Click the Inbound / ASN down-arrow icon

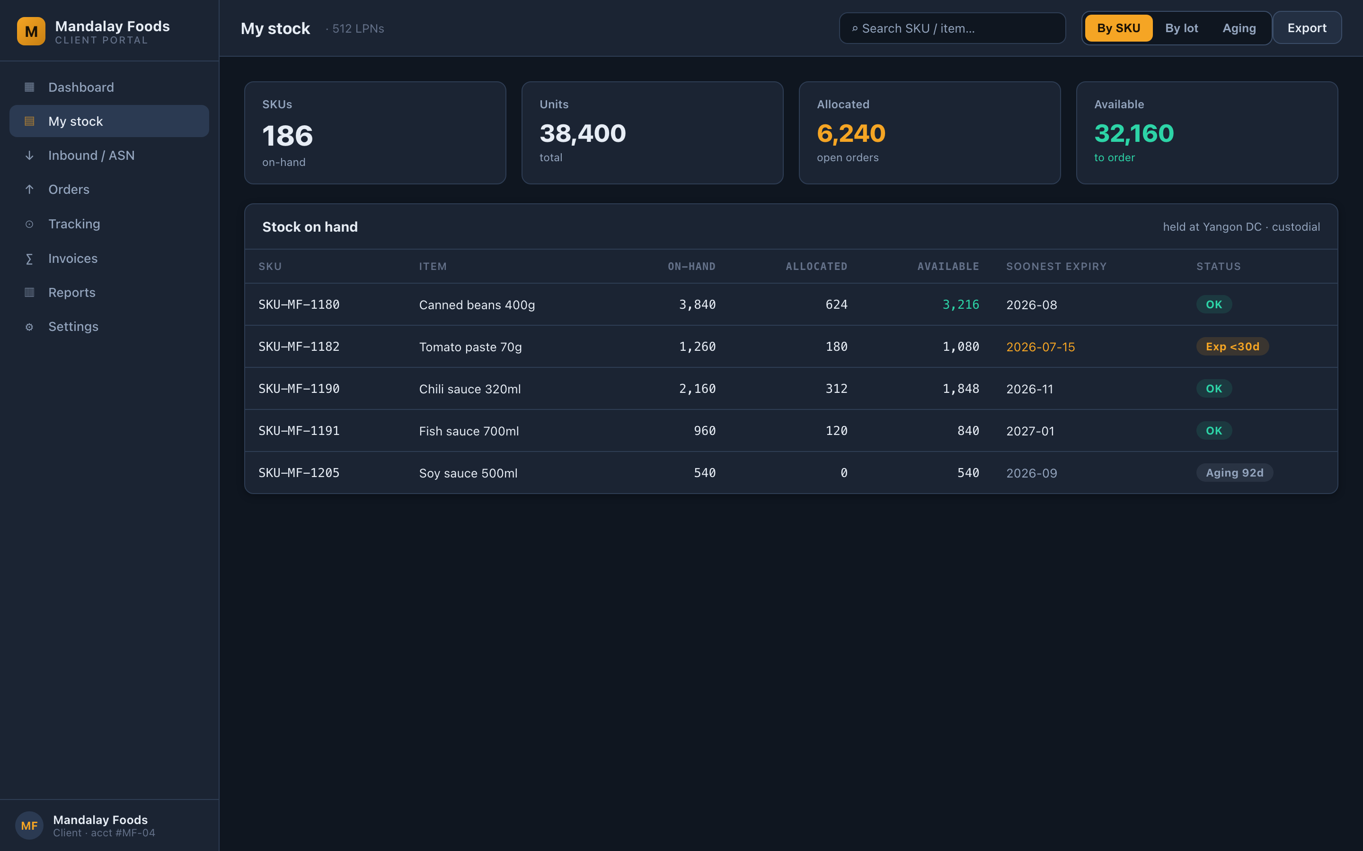[x=29, y=156]
